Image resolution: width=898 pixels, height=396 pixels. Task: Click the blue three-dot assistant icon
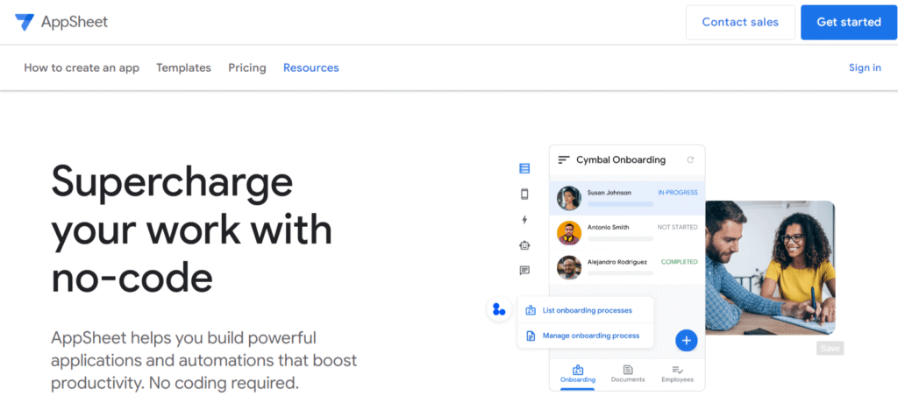tap(499, 309)
